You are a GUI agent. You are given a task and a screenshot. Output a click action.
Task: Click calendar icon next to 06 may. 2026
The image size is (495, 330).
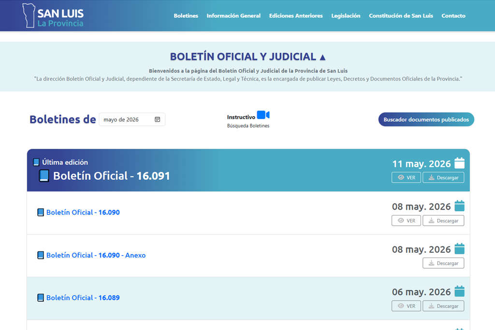click(459, 291)
